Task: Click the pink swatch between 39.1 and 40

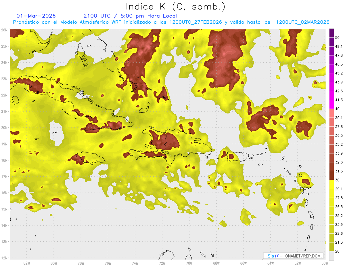Action: pyautogui.click(x=331, y=113)
